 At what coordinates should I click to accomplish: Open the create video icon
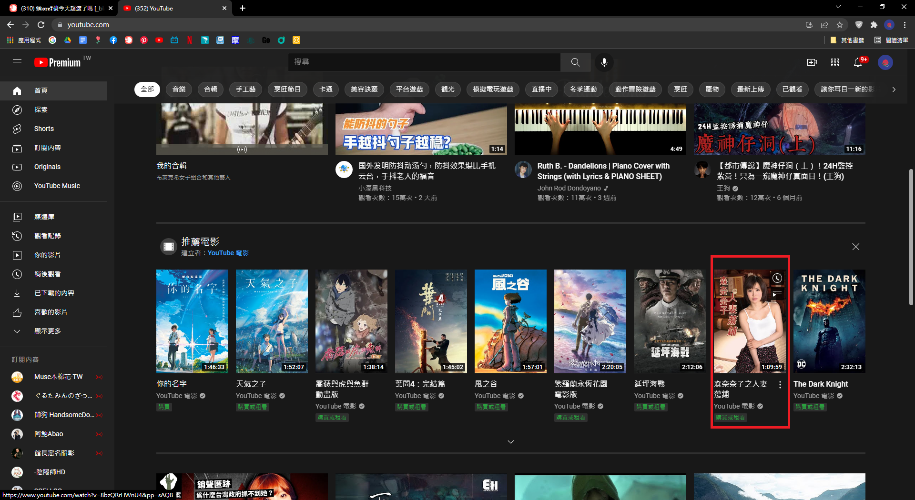[x=812, y=62]
